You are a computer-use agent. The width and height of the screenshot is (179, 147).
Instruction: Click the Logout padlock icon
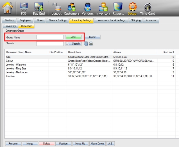pyautogui.click(x=57, y=9)
